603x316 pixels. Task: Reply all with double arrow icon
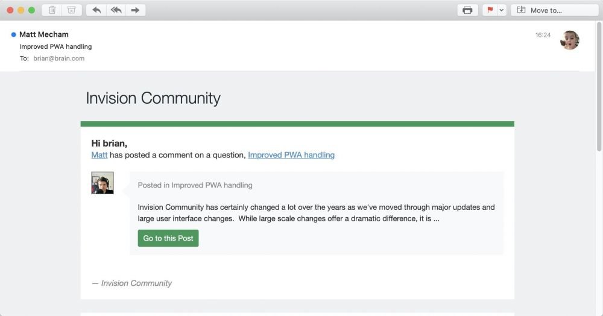click(x=116, y=10)
